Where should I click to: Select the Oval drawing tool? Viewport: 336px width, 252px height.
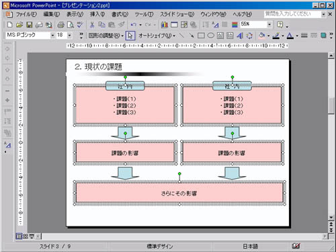click(210, 36)
